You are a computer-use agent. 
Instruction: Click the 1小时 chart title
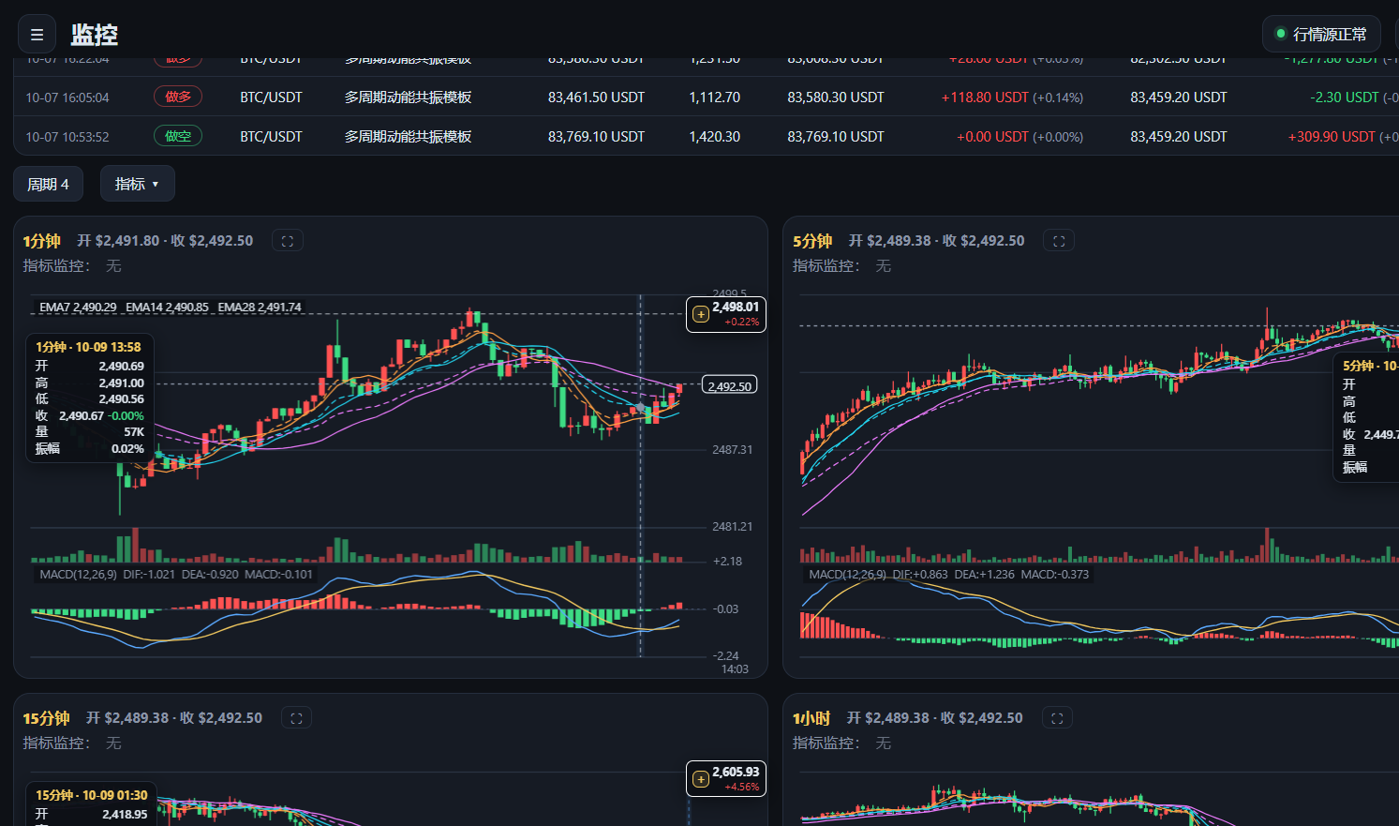811,718
